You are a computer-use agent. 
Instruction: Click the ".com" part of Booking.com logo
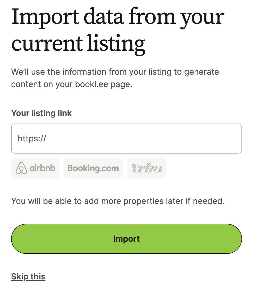coord(108,168)
